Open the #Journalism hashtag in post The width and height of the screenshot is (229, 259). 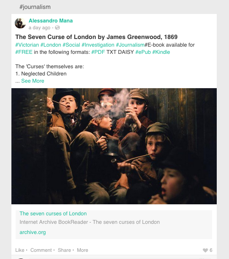(x=130, y=45)
